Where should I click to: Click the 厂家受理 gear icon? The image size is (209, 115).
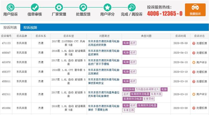(x=59, y=7)
